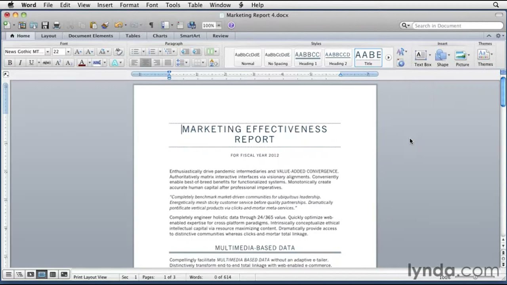507x285 pixels.
Task: Apply the Normal style
Action: pyautogui.click(x=248, y=58)
